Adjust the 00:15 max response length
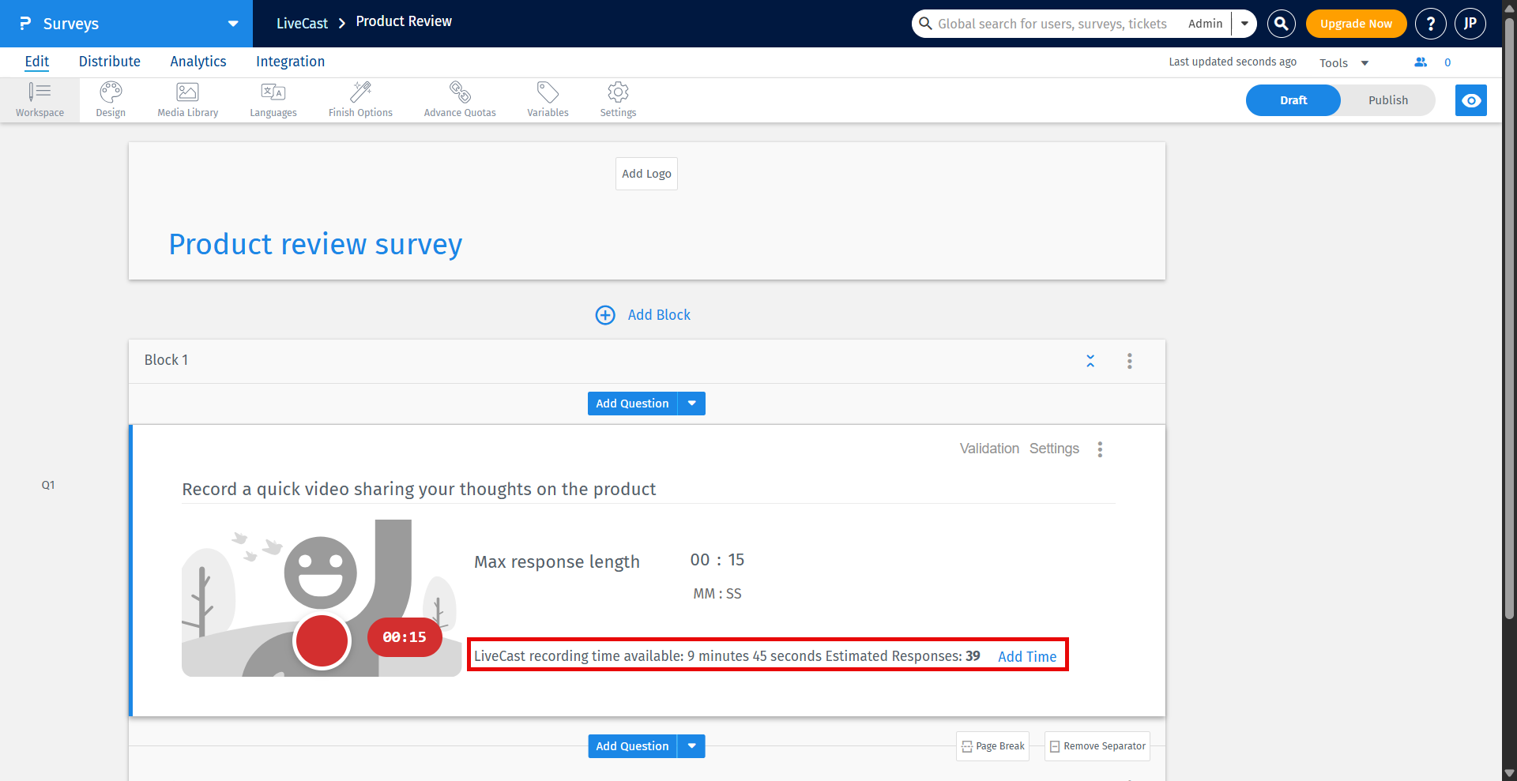The width and height of the screenshot is (1517, 781). pyautogui.click(x=717, y=560)
